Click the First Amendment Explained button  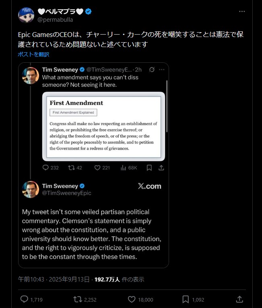73,113
